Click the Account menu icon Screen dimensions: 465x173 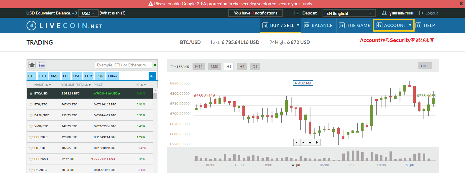(379, 25)
